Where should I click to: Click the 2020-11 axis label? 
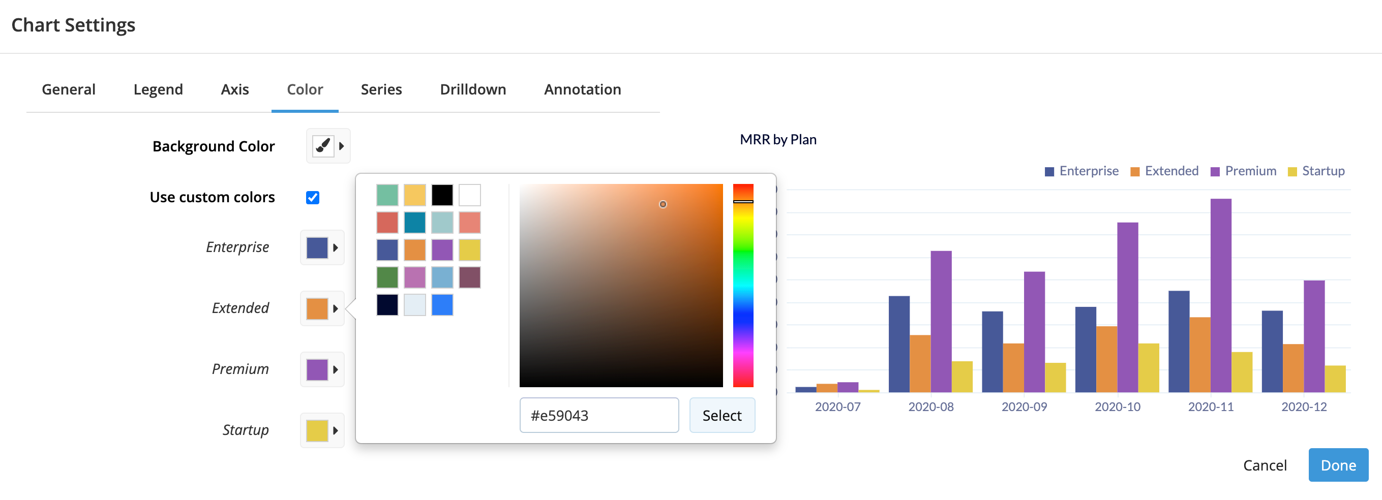(1211, 407)
